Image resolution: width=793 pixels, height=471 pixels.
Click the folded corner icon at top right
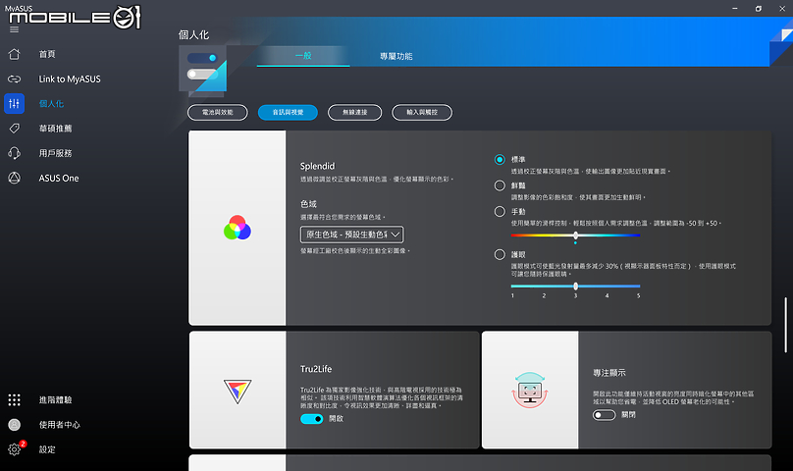click(x=781, y=40)
